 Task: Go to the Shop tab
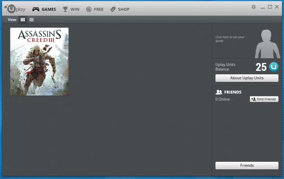pos(120,9)
